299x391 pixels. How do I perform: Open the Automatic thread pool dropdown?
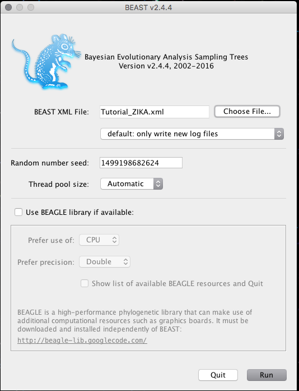point(132,184)
